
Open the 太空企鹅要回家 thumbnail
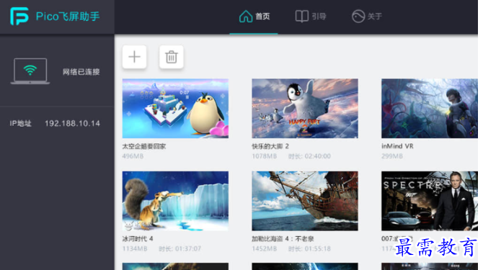pos(175,108)
